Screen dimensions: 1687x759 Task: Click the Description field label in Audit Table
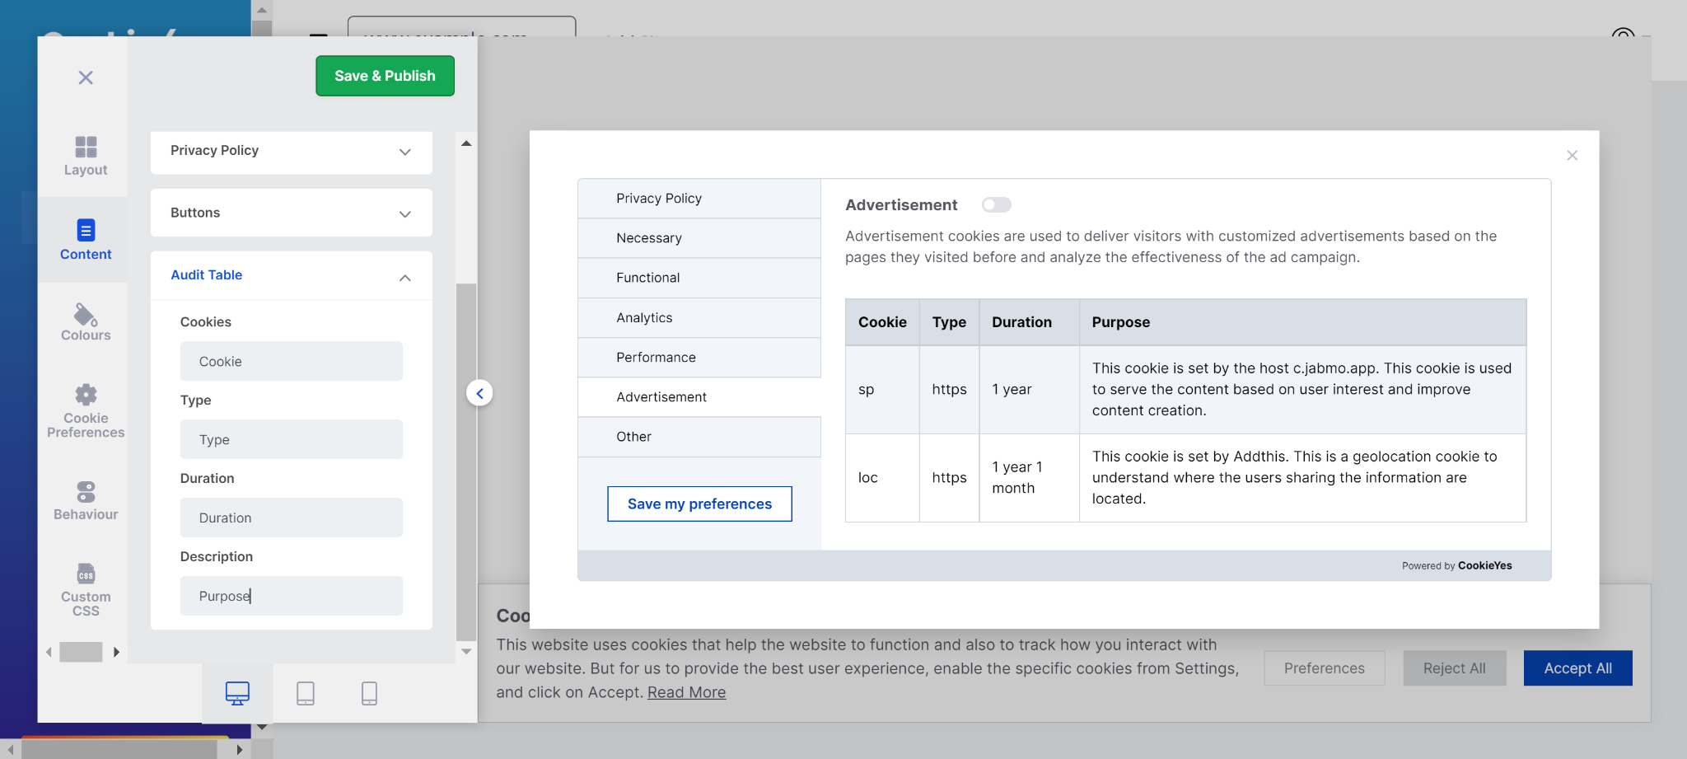(x=217, y=557)
